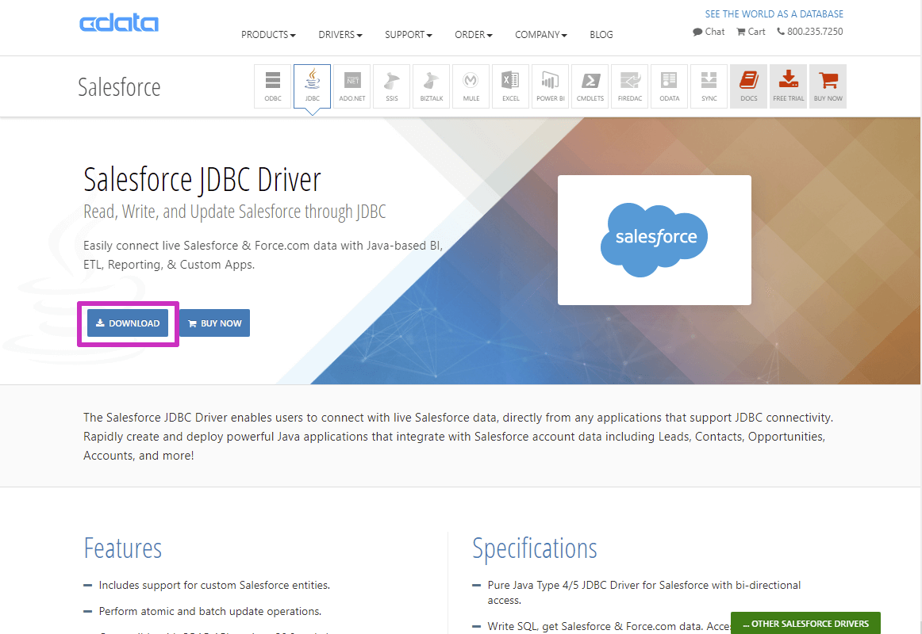
Task: Expand the Products menu
Action: pyautogui.click(x=268, y=35)
